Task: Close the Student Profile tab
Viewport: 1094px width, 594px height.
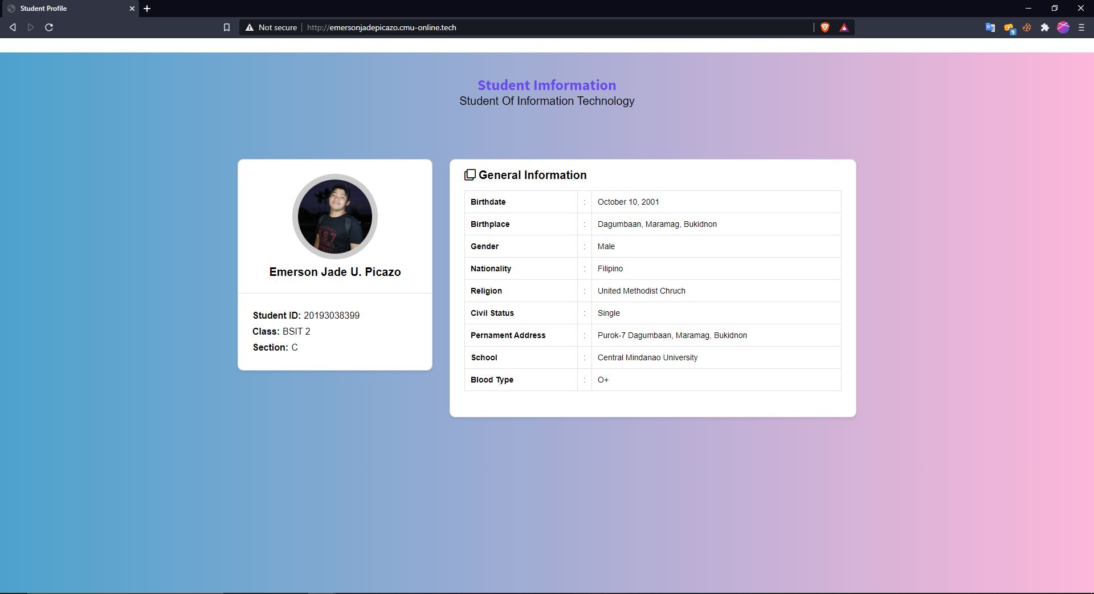Action: coord(132,9)
